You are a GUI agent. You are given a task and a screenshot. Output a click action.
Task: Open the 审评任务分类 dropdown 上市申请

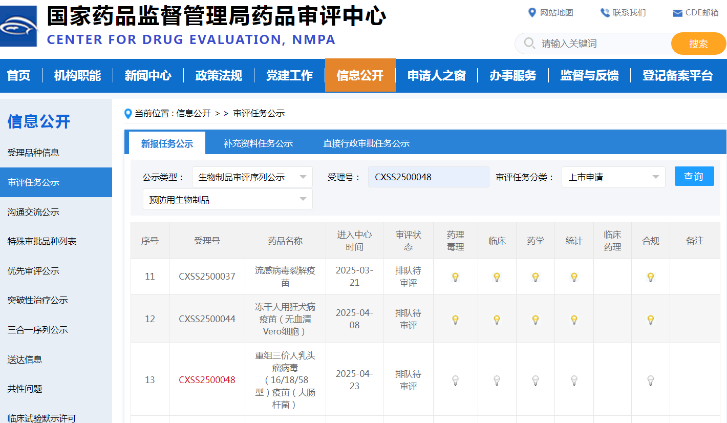tap(613, 177)
